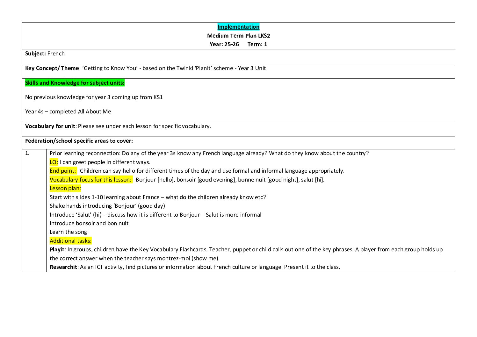Click the Subject: French row

click(x=45, y=54)
